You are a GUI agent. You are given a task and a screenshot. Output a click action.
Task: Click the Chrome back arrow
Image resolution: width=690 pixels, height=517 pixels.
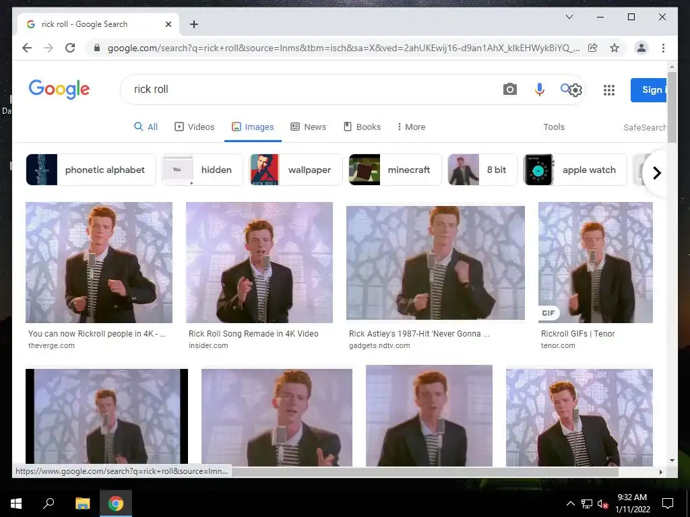point(27,48)
